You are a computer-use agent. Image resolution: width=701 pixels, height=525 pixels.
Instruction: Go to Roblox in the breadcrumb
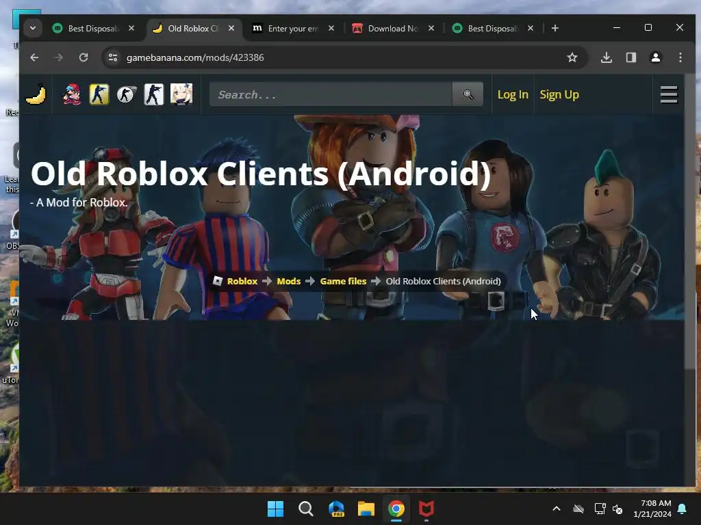pos(242,281)
